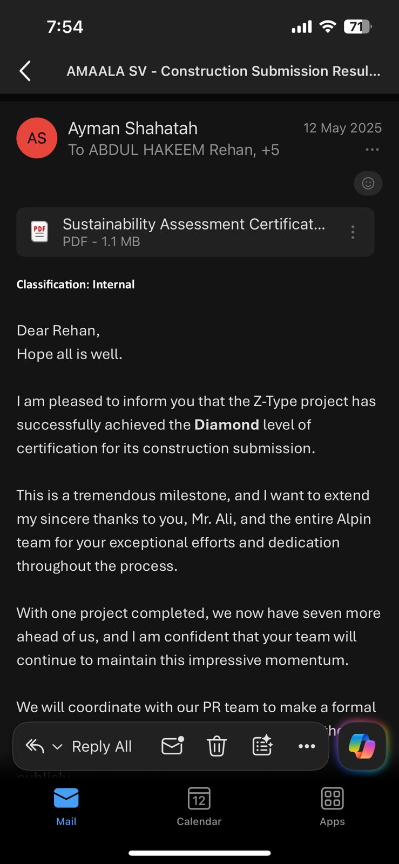Mark message unread with envelope icon
This screenshot has width=399, height=864.
point(173,746)
